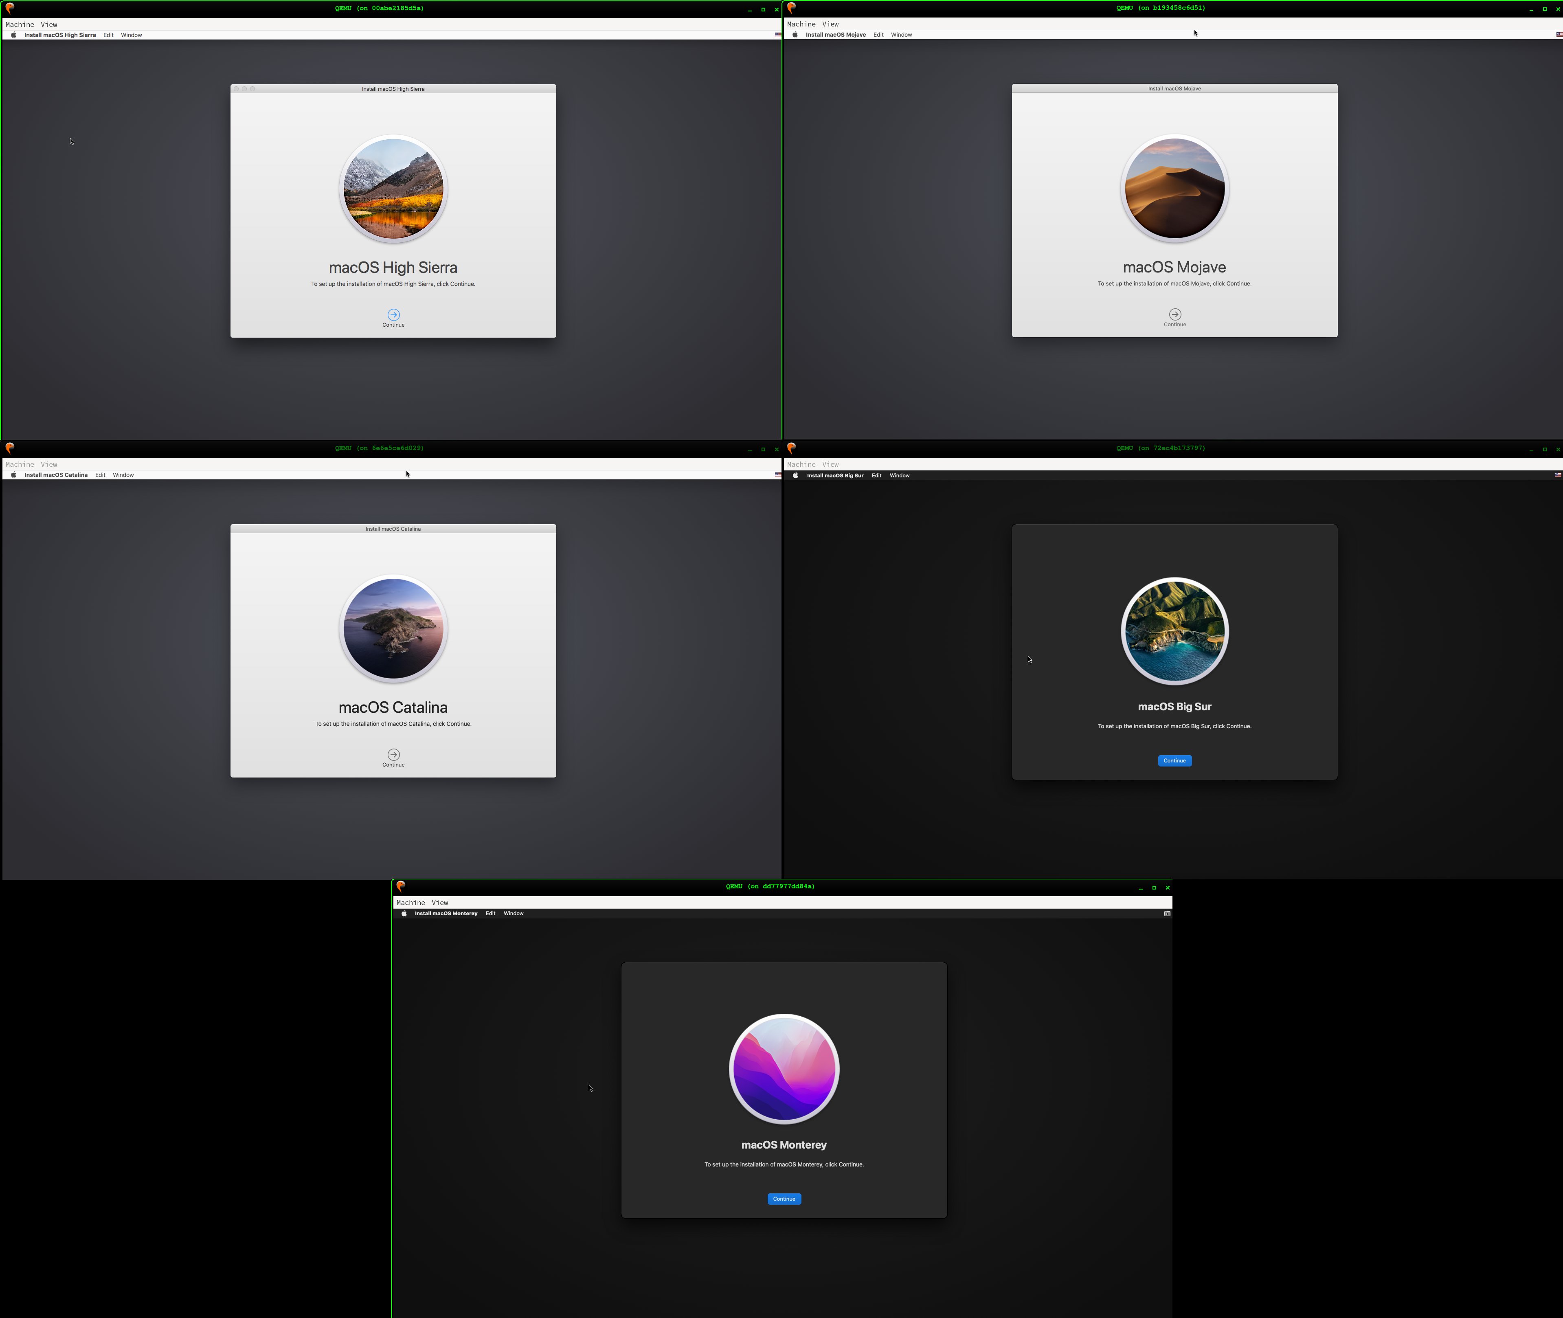Open Apple menu in Catalina window

pyautogui.click(x=13, y=475)
